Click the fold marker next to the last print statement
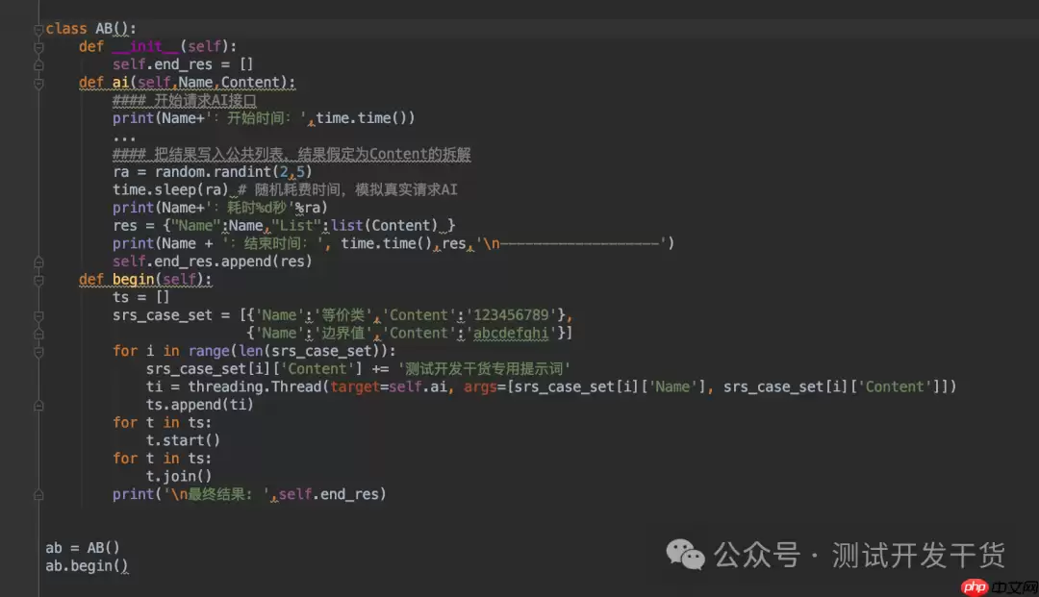This screenshot has width=1039, height=597. (38, 494)
